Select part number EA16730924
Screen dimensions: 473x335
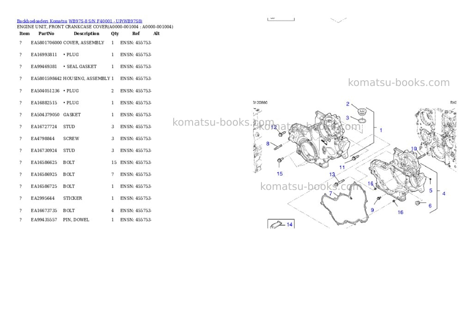point(44,150)
